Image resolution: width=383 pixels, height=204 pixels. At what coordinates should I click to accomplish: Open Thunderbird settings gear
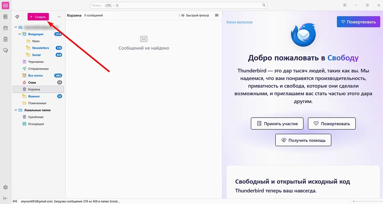click(x=5, y=187)
